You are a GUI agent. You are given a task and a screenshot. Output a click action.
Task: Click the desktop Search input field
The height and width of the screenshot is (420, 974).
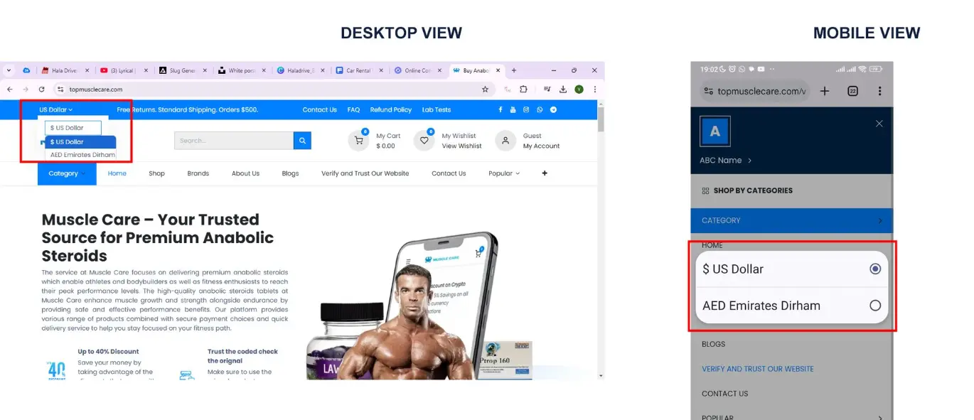point(233,141)
